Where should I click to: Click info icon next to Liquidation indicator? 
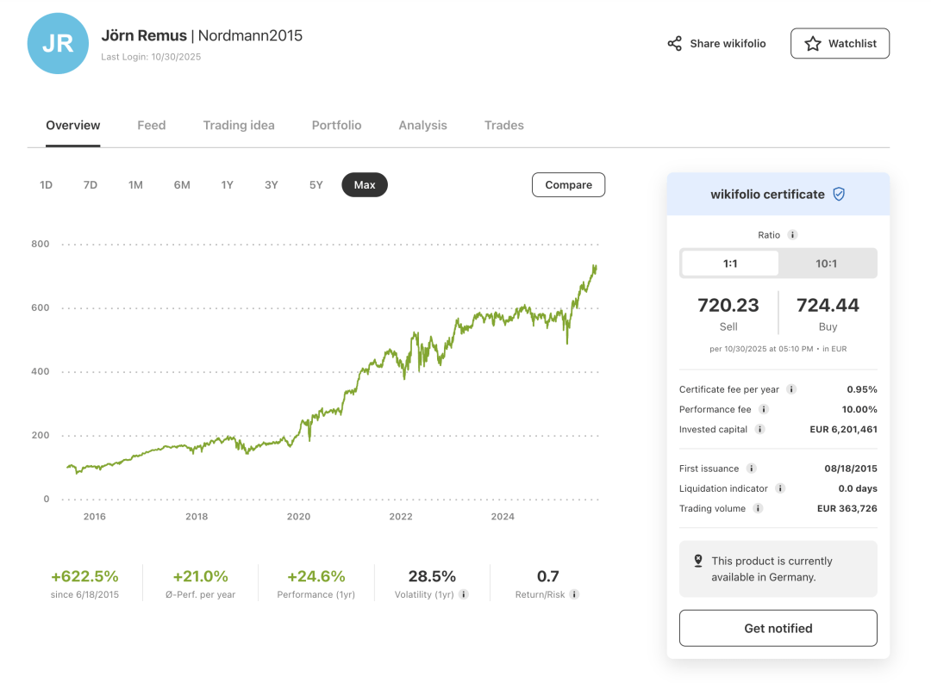tap(780, 488)
